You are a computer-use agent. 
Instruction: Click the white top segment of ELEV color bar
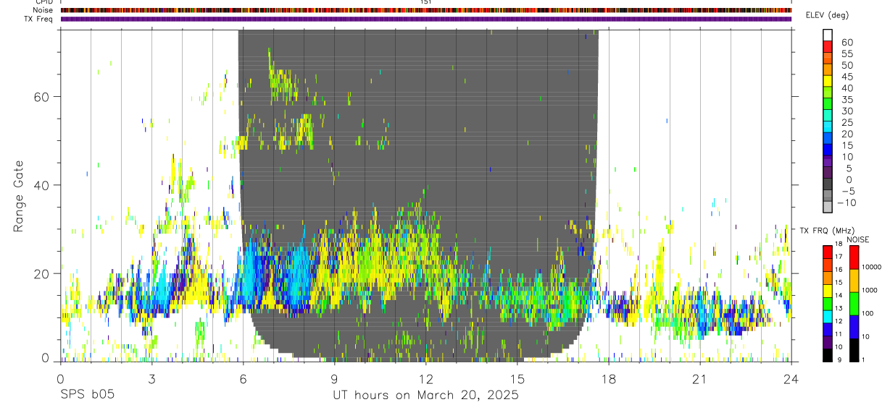828,35
